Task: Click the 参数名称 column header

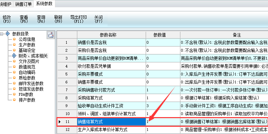Action: pyautogui.click(x=111, y=35)
